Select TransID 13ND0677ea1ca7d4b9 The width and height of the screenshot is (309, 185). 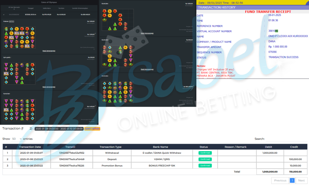click(72, 159)
